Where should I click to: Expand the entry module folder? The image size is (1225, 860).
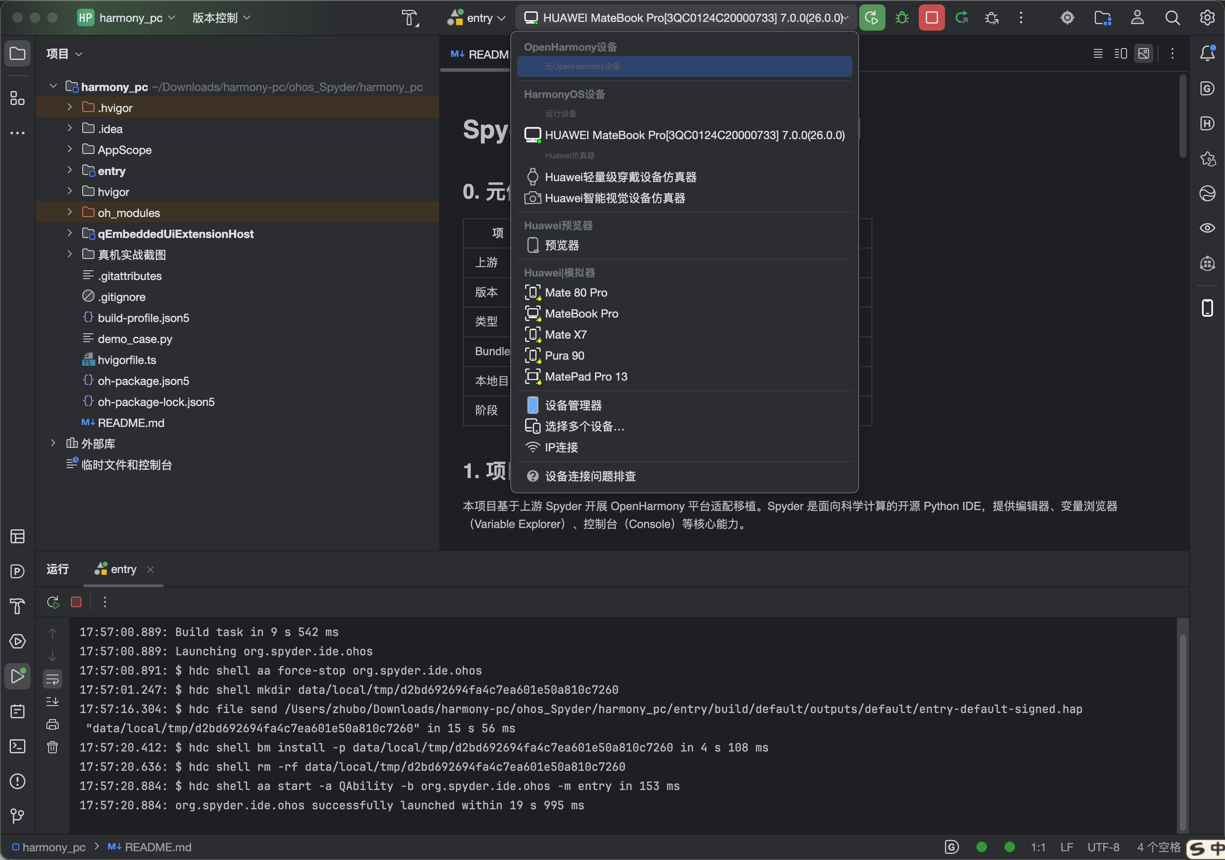coord(70,170)
